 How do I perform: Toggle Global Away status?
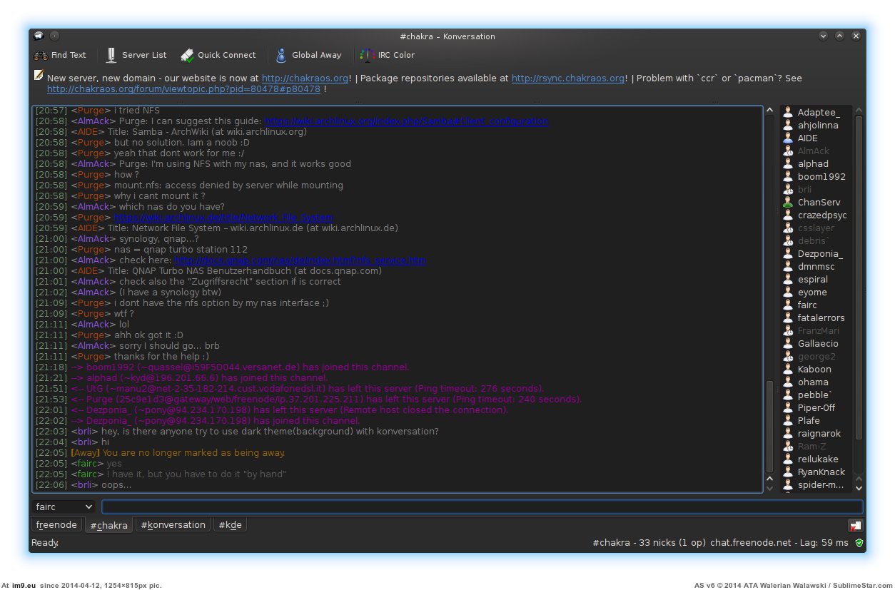(x=281, y=56)
